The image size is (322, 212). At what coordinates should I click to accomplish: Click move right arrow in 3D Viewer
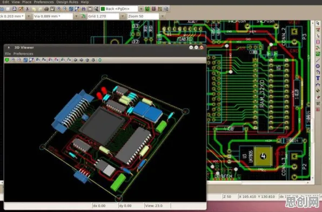point(82,60)
